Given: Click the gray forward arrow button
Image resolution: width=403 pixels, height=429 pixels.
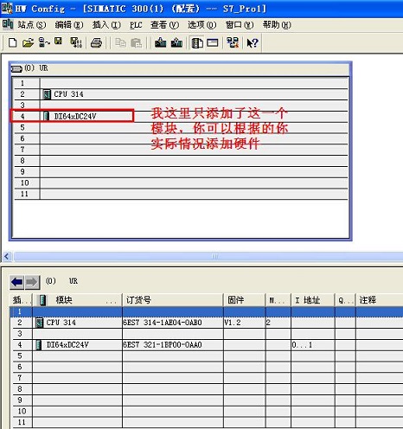Looking at the screenshot, I should 32,282.
